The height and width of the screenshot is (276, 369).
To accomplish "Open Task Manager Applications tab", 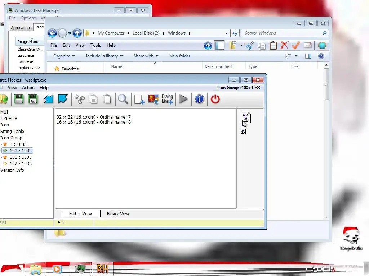I will [21, 27].
